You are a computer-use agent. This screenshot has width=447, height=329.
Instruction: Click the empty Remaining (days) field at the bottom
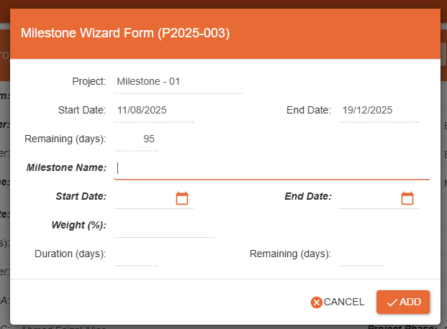[x=361, y=255]
